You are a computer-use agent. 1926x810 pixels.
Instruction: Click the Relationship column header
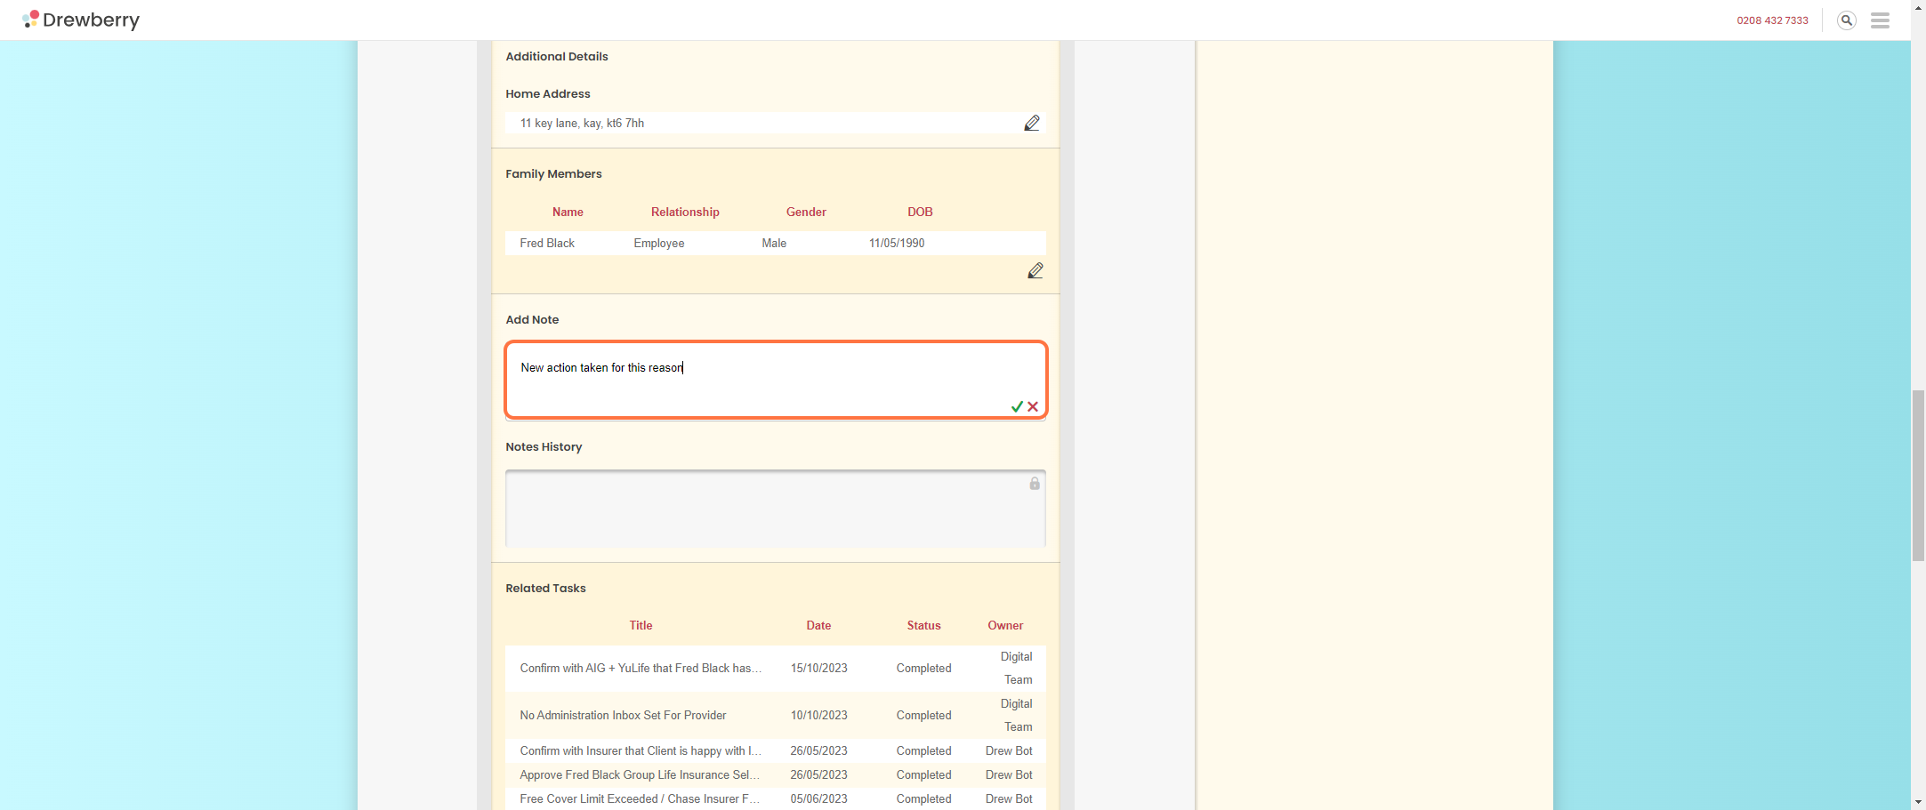685,212
